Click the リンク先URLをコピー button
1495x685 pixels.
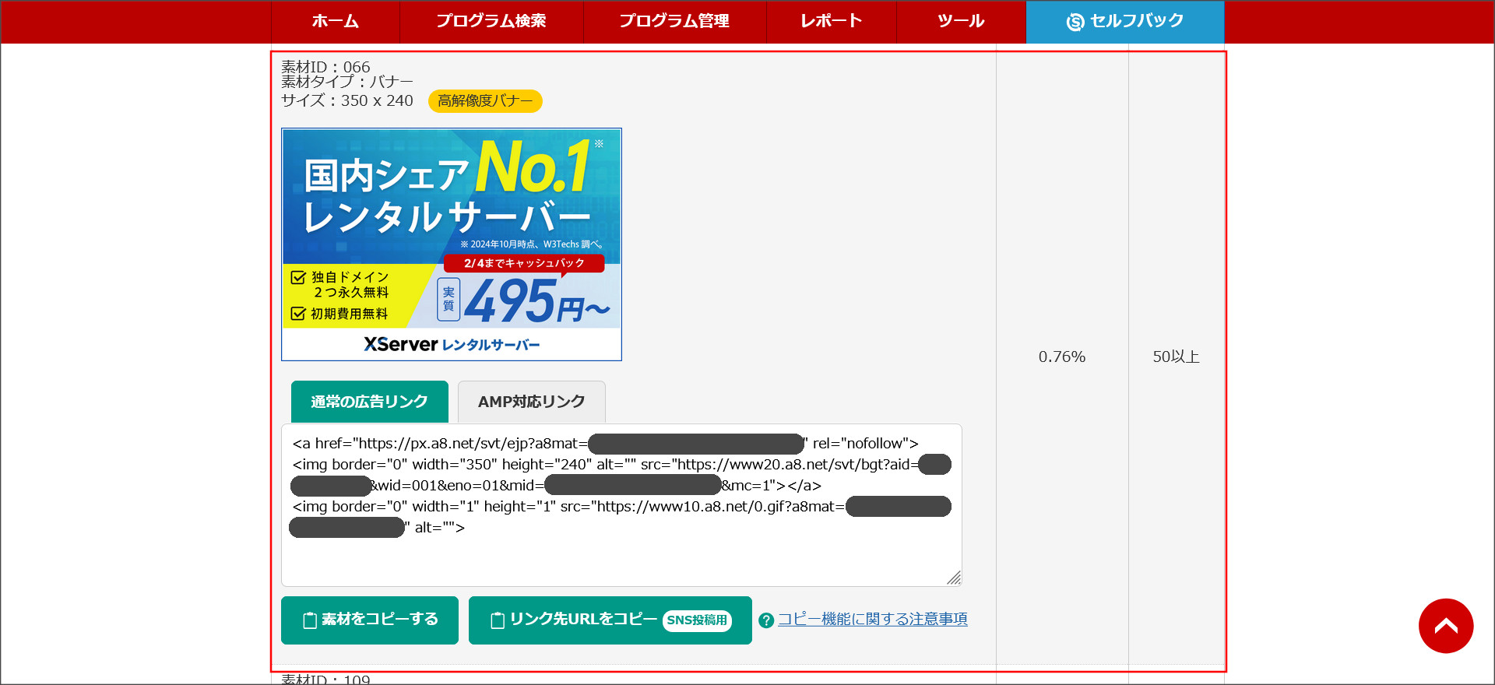pyautogui.click(x=610, y=620)
